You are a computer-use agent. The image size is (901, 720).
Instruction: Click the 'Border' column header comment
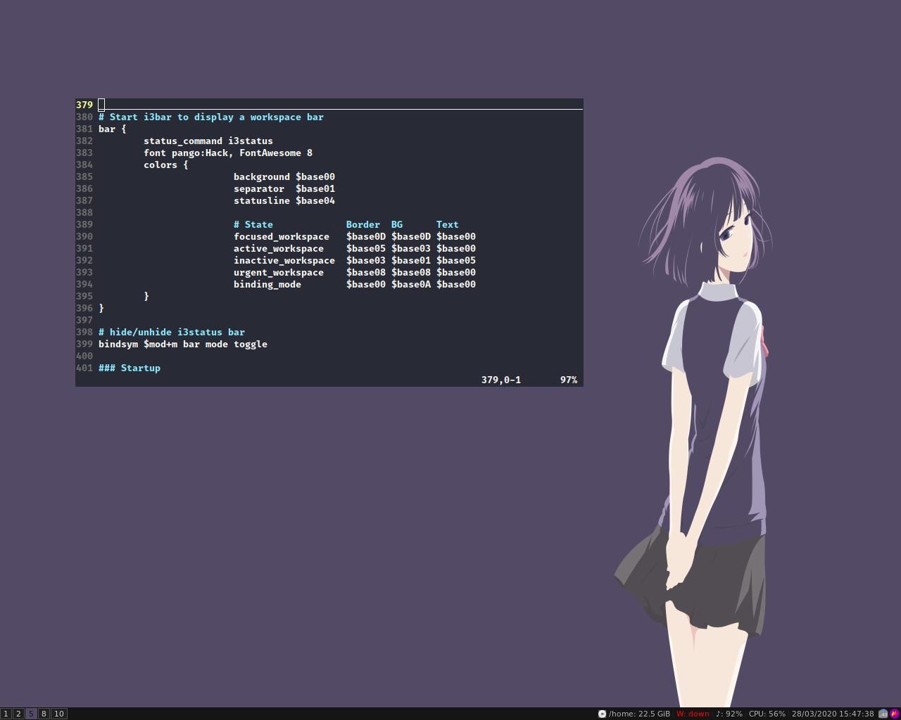pyautogui.click(x=363, y=224)
